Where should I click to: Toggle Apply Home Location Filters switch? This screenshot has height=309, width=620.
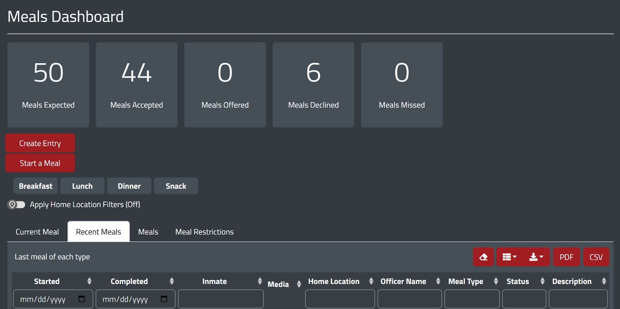tap(16, 204)
